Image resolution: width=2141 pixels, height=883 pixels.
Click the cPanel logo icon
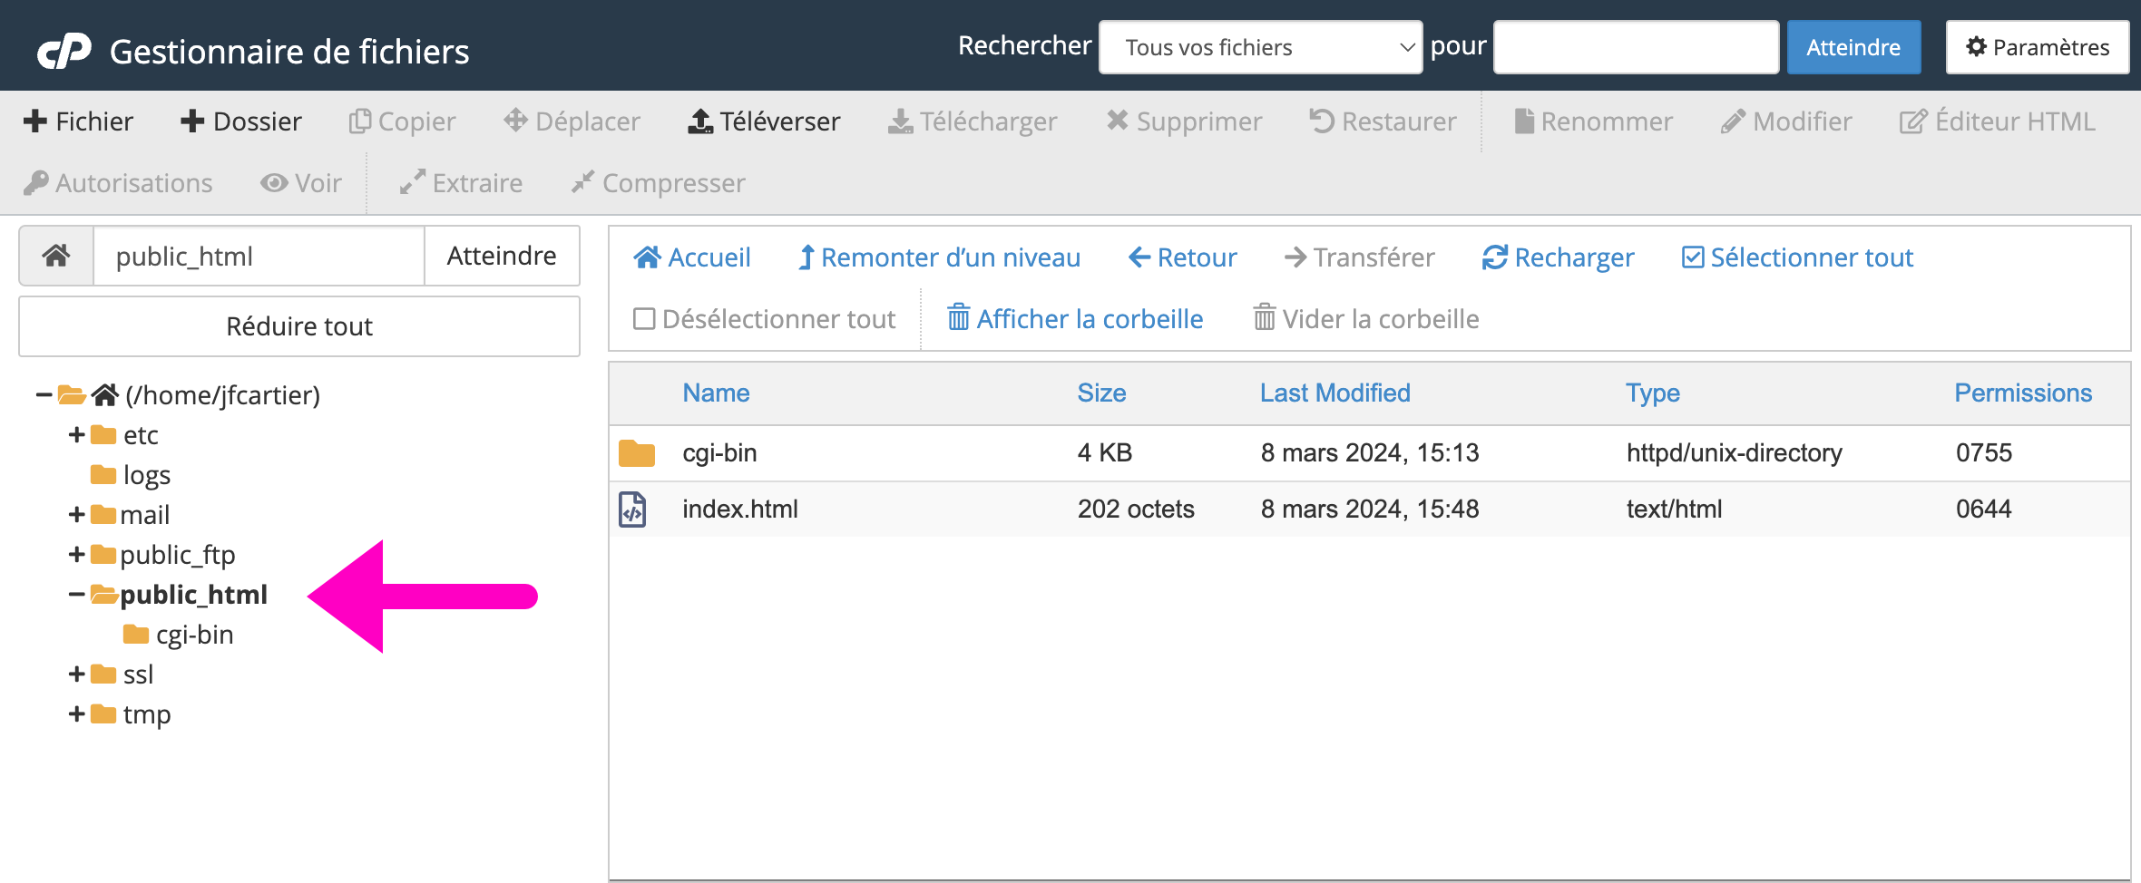click(x=64, y=51)
